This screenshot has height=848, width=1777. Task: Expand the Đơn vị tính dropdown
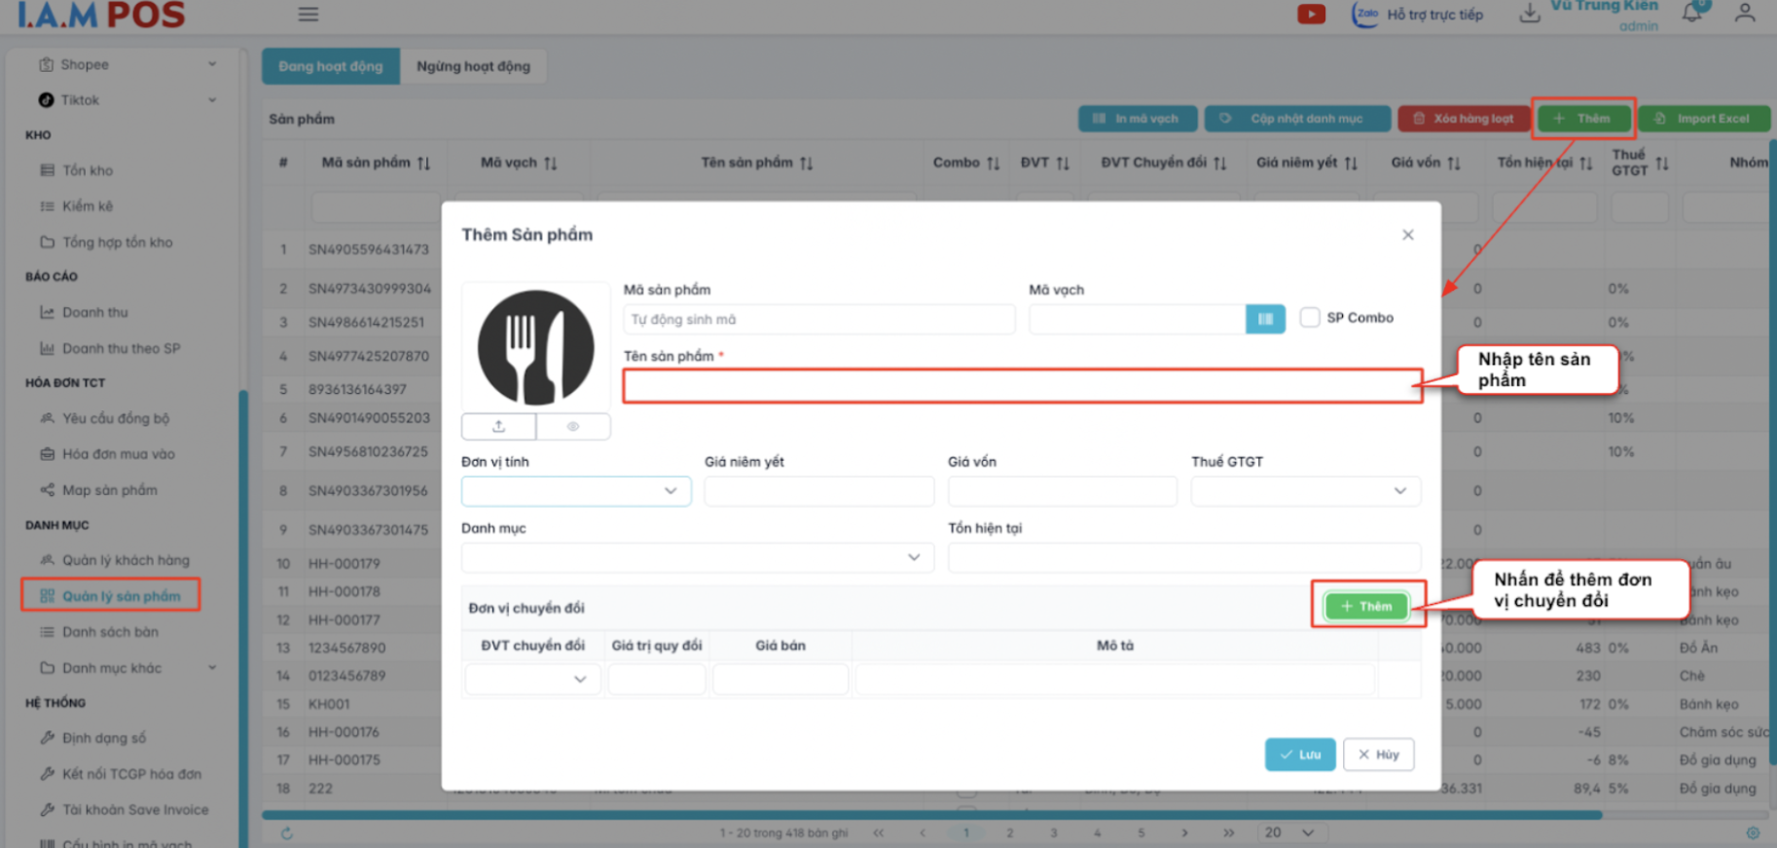coord(576,491)
